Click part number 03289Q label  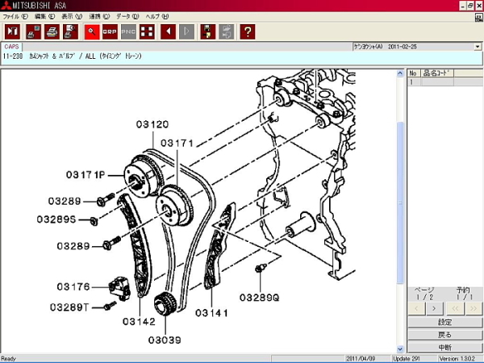(x=258, y=296)
